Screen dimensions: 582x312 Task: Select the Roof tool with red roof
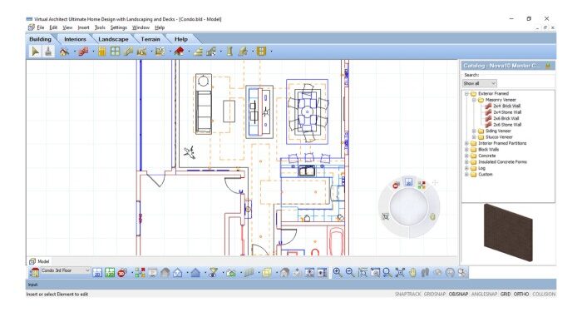click(179, 52)
